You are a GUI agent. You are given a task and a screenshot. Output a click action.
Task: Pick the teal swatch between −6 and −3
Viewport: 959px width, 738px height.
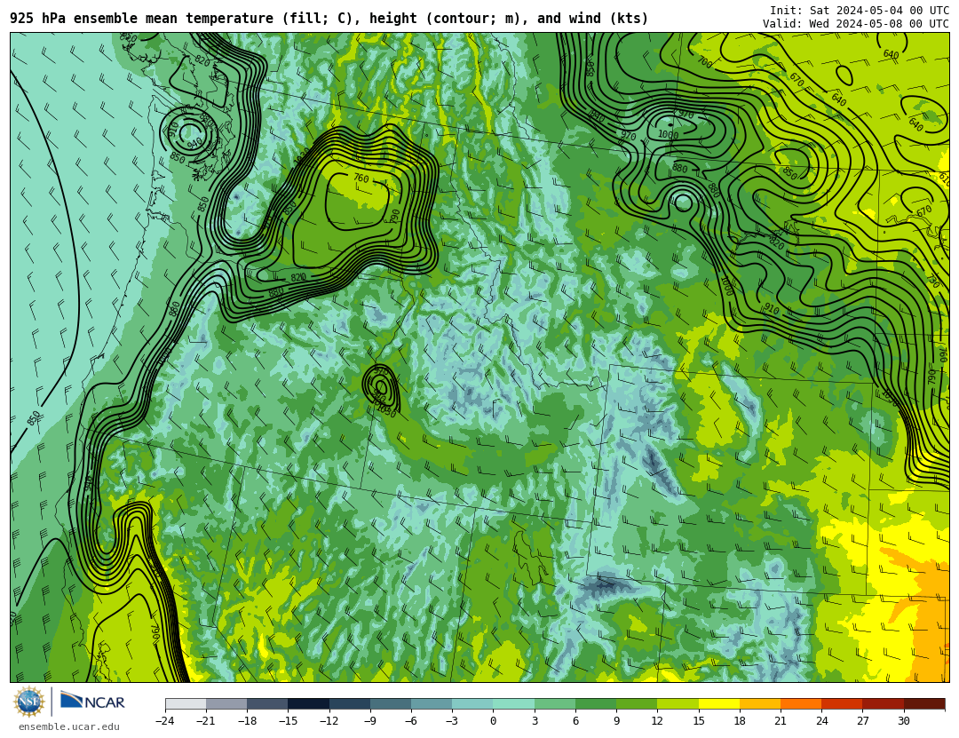point(432,703)
